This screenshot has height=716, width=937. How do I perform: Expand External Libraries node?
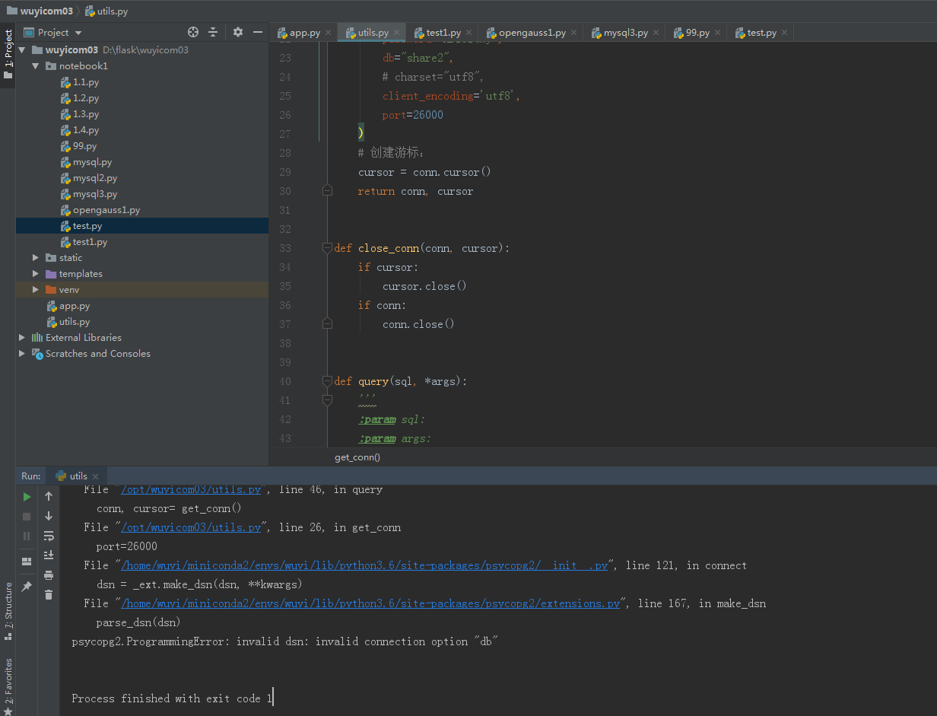click(x=22, y=338)
